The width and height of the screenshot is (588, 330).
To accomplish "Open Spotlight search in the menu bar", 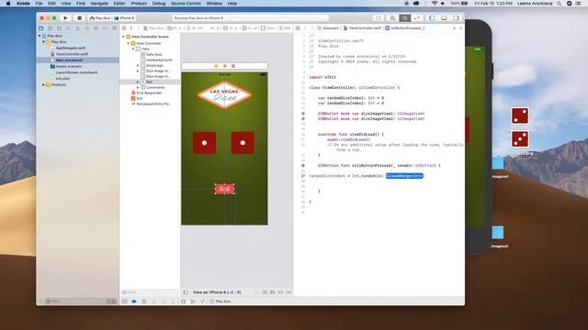I will pos(560,4).
